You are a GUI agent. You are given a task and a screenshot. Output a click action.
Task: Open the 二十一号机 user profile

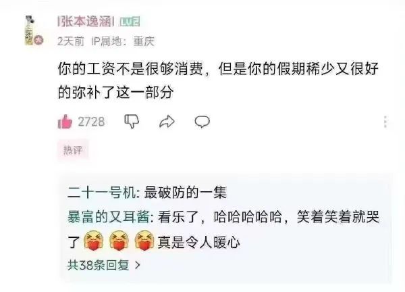(101, 193)
